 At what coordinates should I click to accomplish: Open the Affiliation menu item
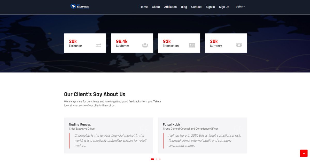pos(171,7)
